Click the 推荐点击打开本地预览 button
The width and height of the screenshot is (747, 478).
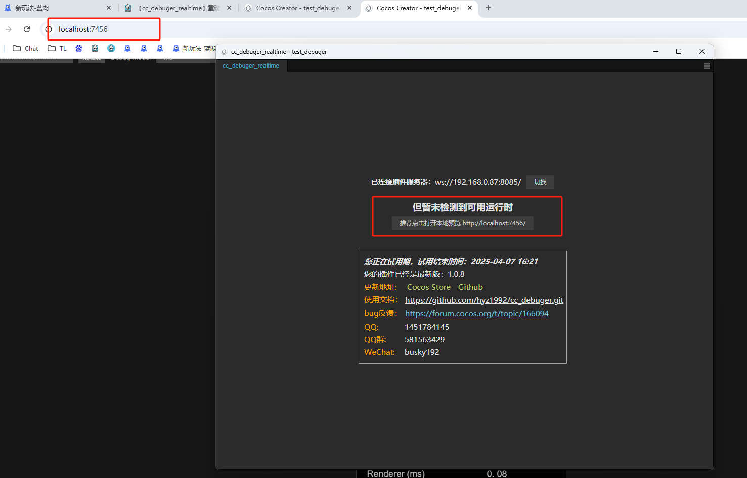(x=462, y=223)
